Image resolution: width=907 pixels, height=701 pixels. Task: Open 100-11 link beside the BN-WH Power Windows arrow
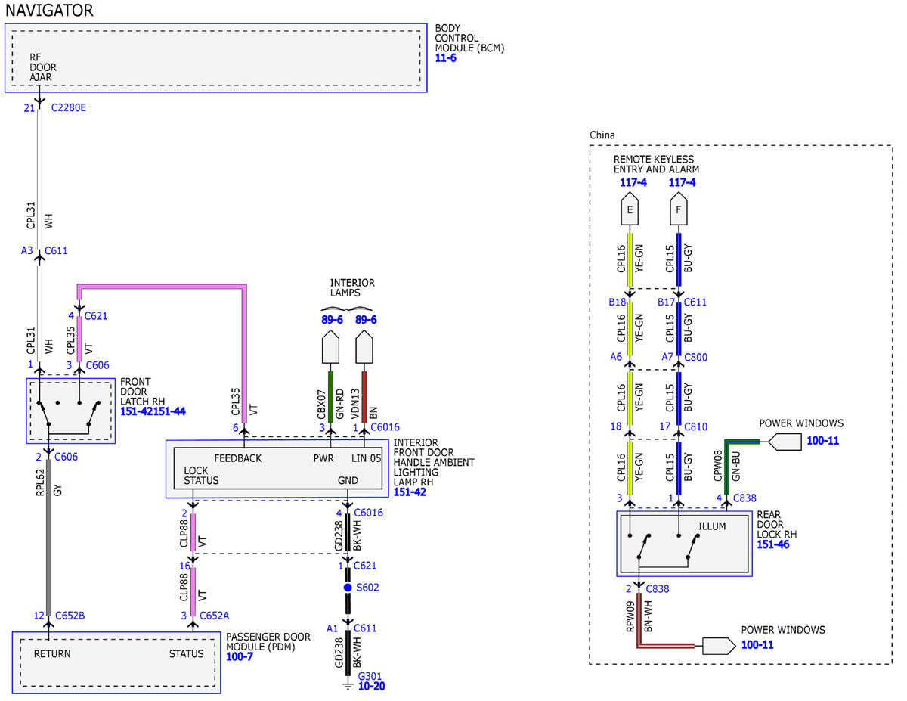click(757, 645)
